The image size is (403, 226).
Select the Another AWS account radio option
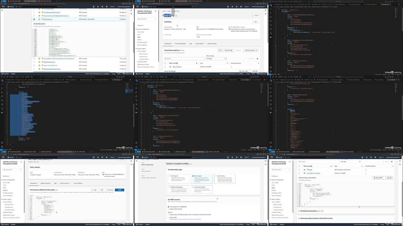(x=169, y=209)
